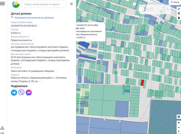Click the Деталі ділянки heading

tap(21, 14)
